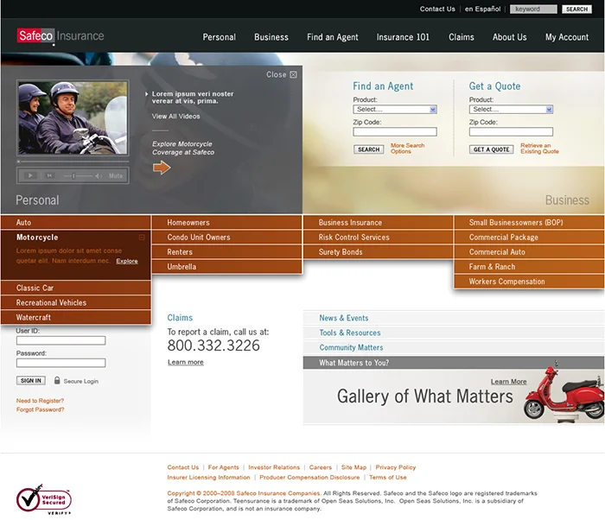This screenshot has height=520, width=605.
Task: Click the orange arrow under Explore Motorcycle Coverage
Action: (x=162, y=168)
